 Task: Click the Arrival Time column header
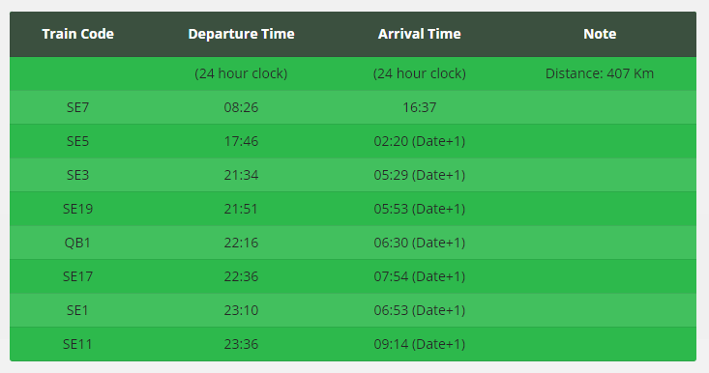click(419, 34)
